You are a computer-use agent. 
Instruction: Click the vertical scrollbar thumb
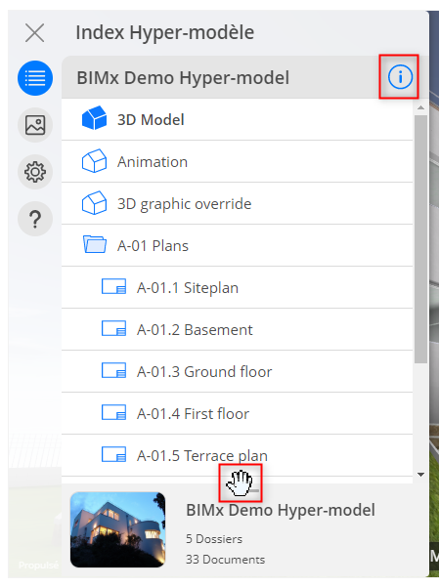click(421, 239)
